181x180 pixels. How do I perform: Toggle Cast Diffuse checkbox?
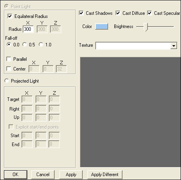point(118,13)
